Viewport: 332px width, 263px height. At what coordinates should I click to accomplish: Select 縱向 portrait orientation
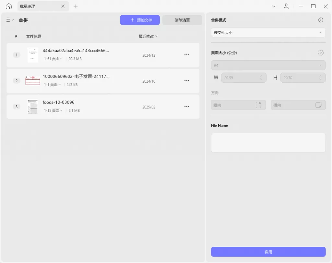pyautogui.click(x=238, y=105)
